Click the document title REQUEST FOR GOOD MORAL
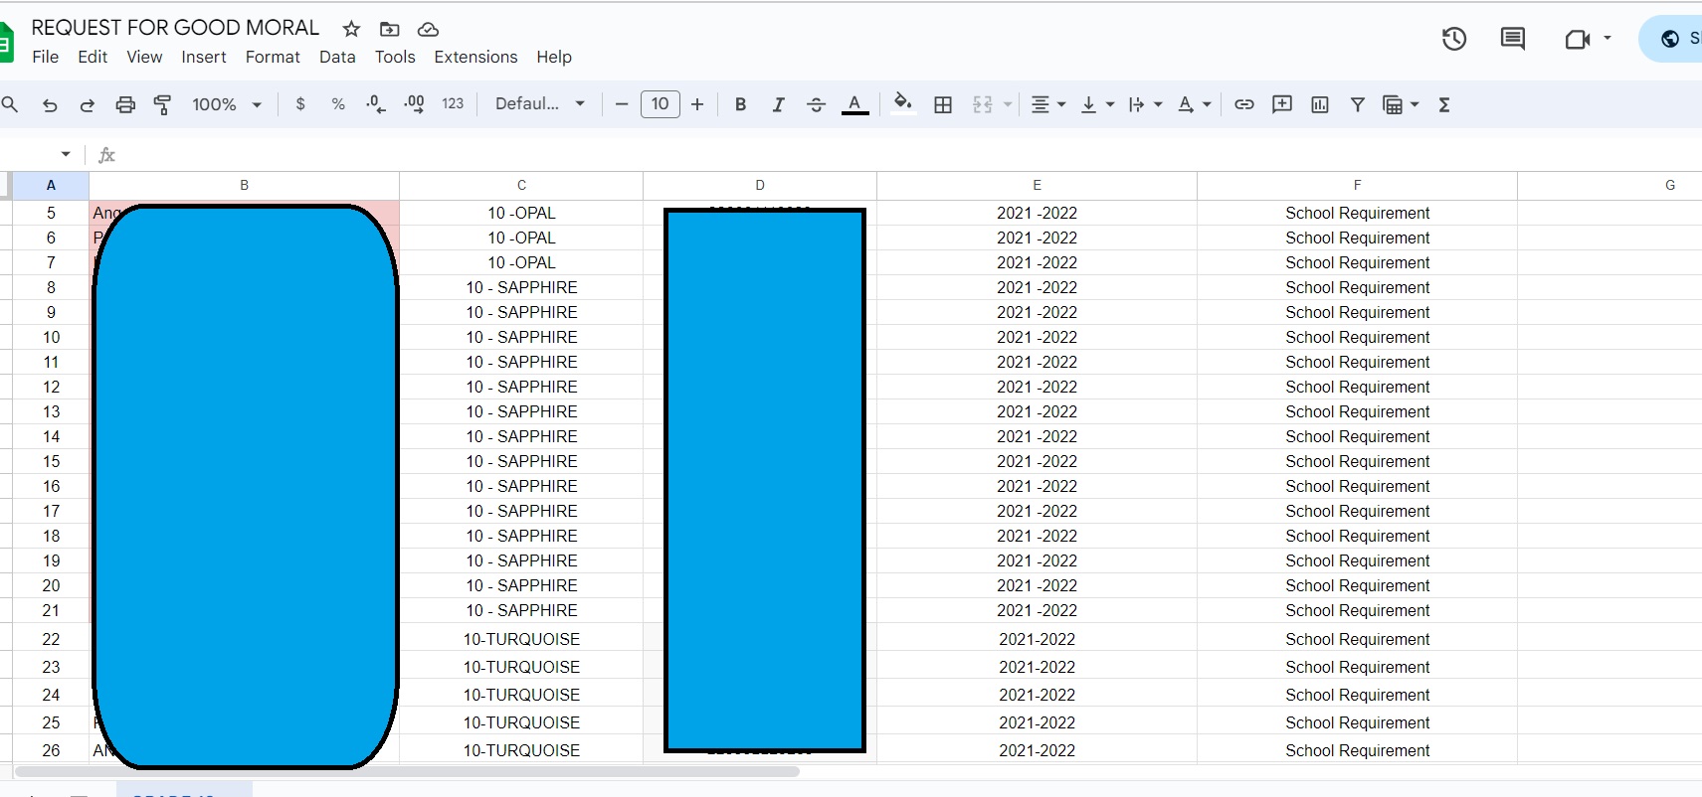The image size is (1702, 797). 175,28
